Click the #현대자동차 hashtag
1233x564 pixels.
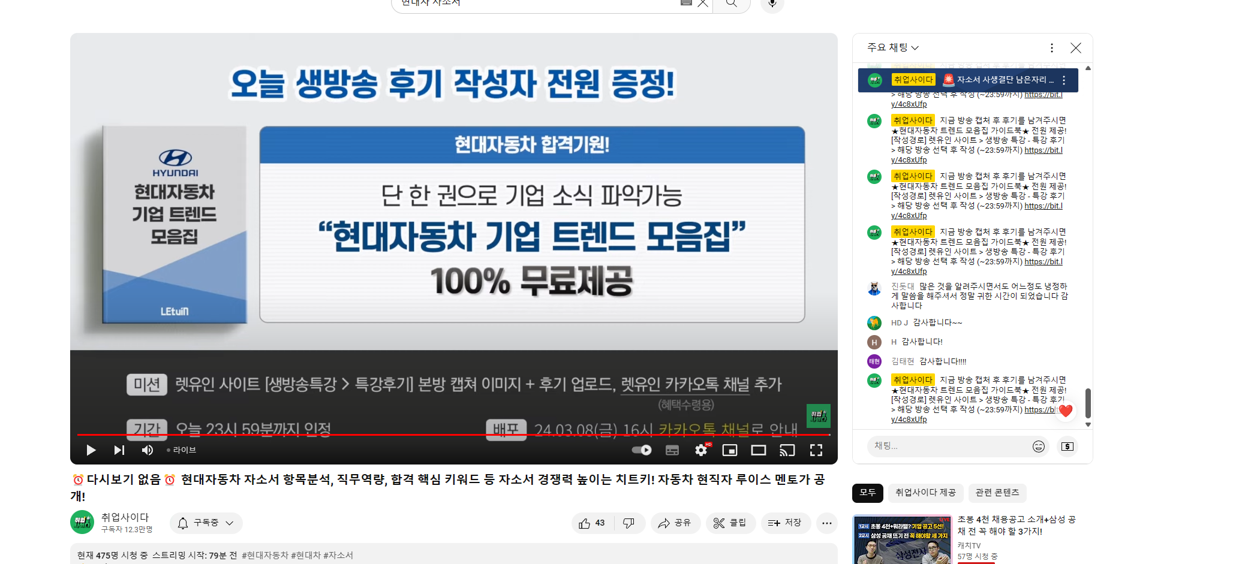coord(265,556)
